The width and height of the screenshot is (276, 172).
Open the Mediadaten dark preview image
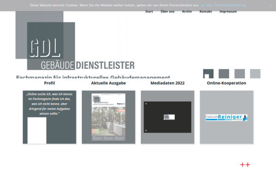[x=167, y=117]
